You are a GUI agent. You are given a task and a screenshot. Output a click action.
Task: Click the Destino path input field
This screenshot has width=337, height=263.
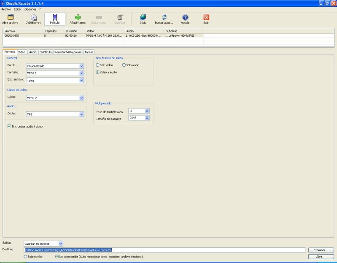tap(164, 250)
